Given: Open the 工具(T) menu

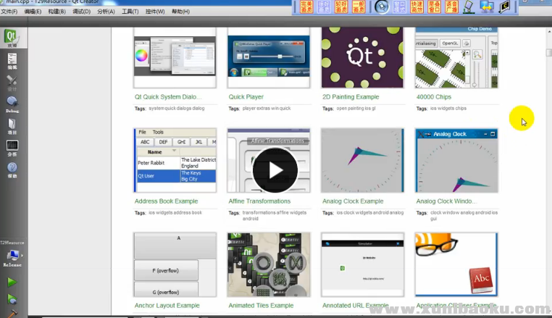Looking at the screenshot, I should click(130, 12).
